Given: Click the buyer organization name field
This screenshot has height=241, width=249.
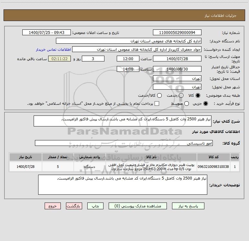Looking at the screenshot, I should (x=129, y=41).
